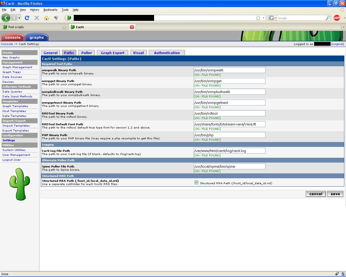
Task: Click the RRDTool Binary Path field
Action: point(229,113)
